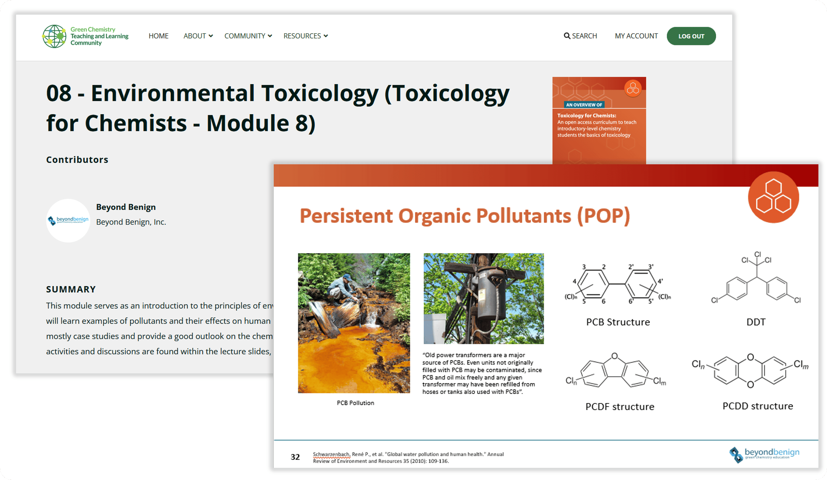Click the PCDD structure diagram

pos(750,370)
